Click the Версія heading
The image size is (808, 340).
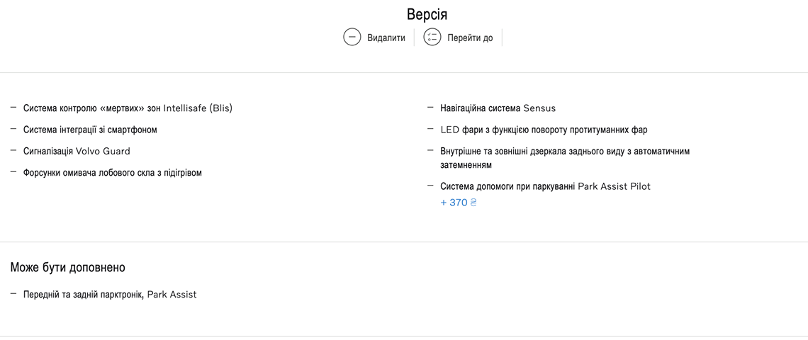tap(427, 14)
